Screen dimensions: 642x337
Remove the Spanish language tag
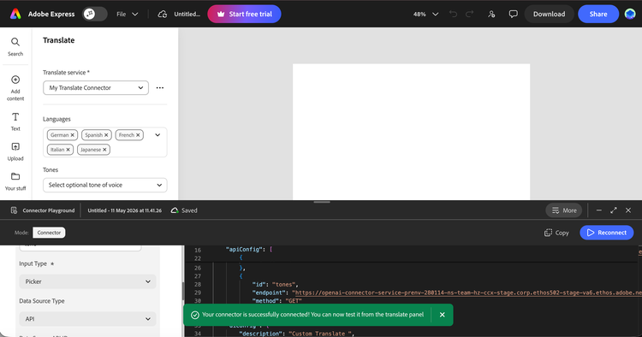(106, 135)
